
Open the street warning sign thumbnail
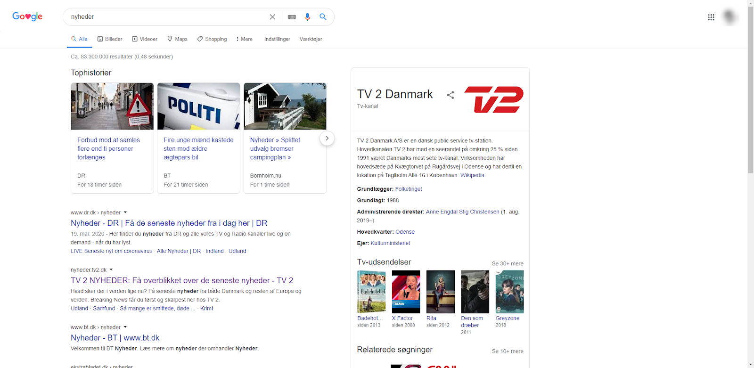112,106
